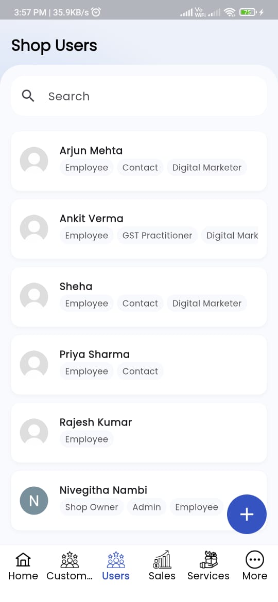Tap the search magnifier icon
Screen dimensions: 278x602
tap(28, 96)
